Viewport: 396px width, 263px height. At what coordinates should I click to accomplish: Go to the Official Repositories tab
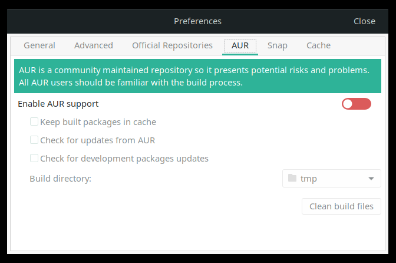point(172,45)
